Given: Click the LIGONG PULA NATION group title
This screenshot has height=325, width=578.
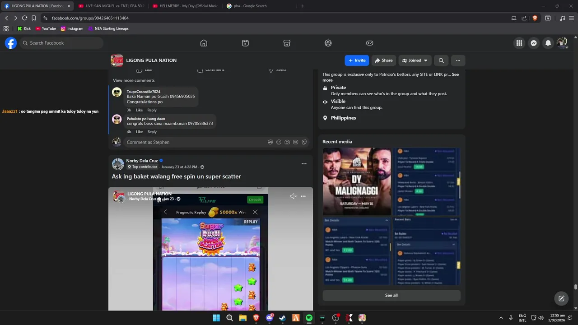Looking at the screenshot, I should (151, 60).
